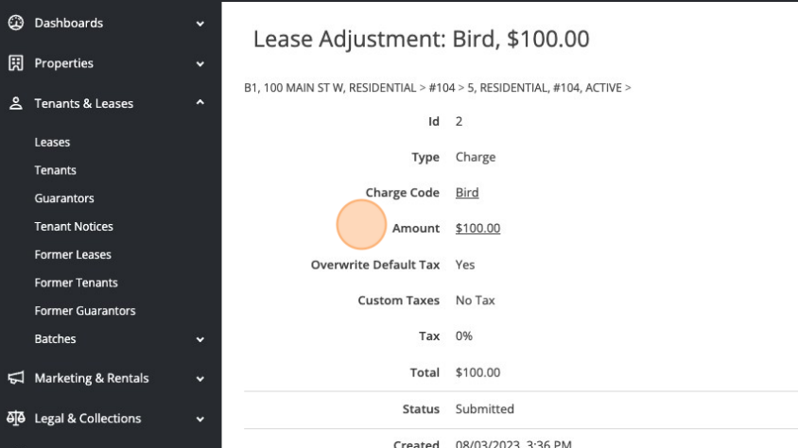Viewport: 798px width, 448px height.
Task: Click the Marketing & Rentals megaphone icon
Action: pyautogui.click(x=16, y=378)
